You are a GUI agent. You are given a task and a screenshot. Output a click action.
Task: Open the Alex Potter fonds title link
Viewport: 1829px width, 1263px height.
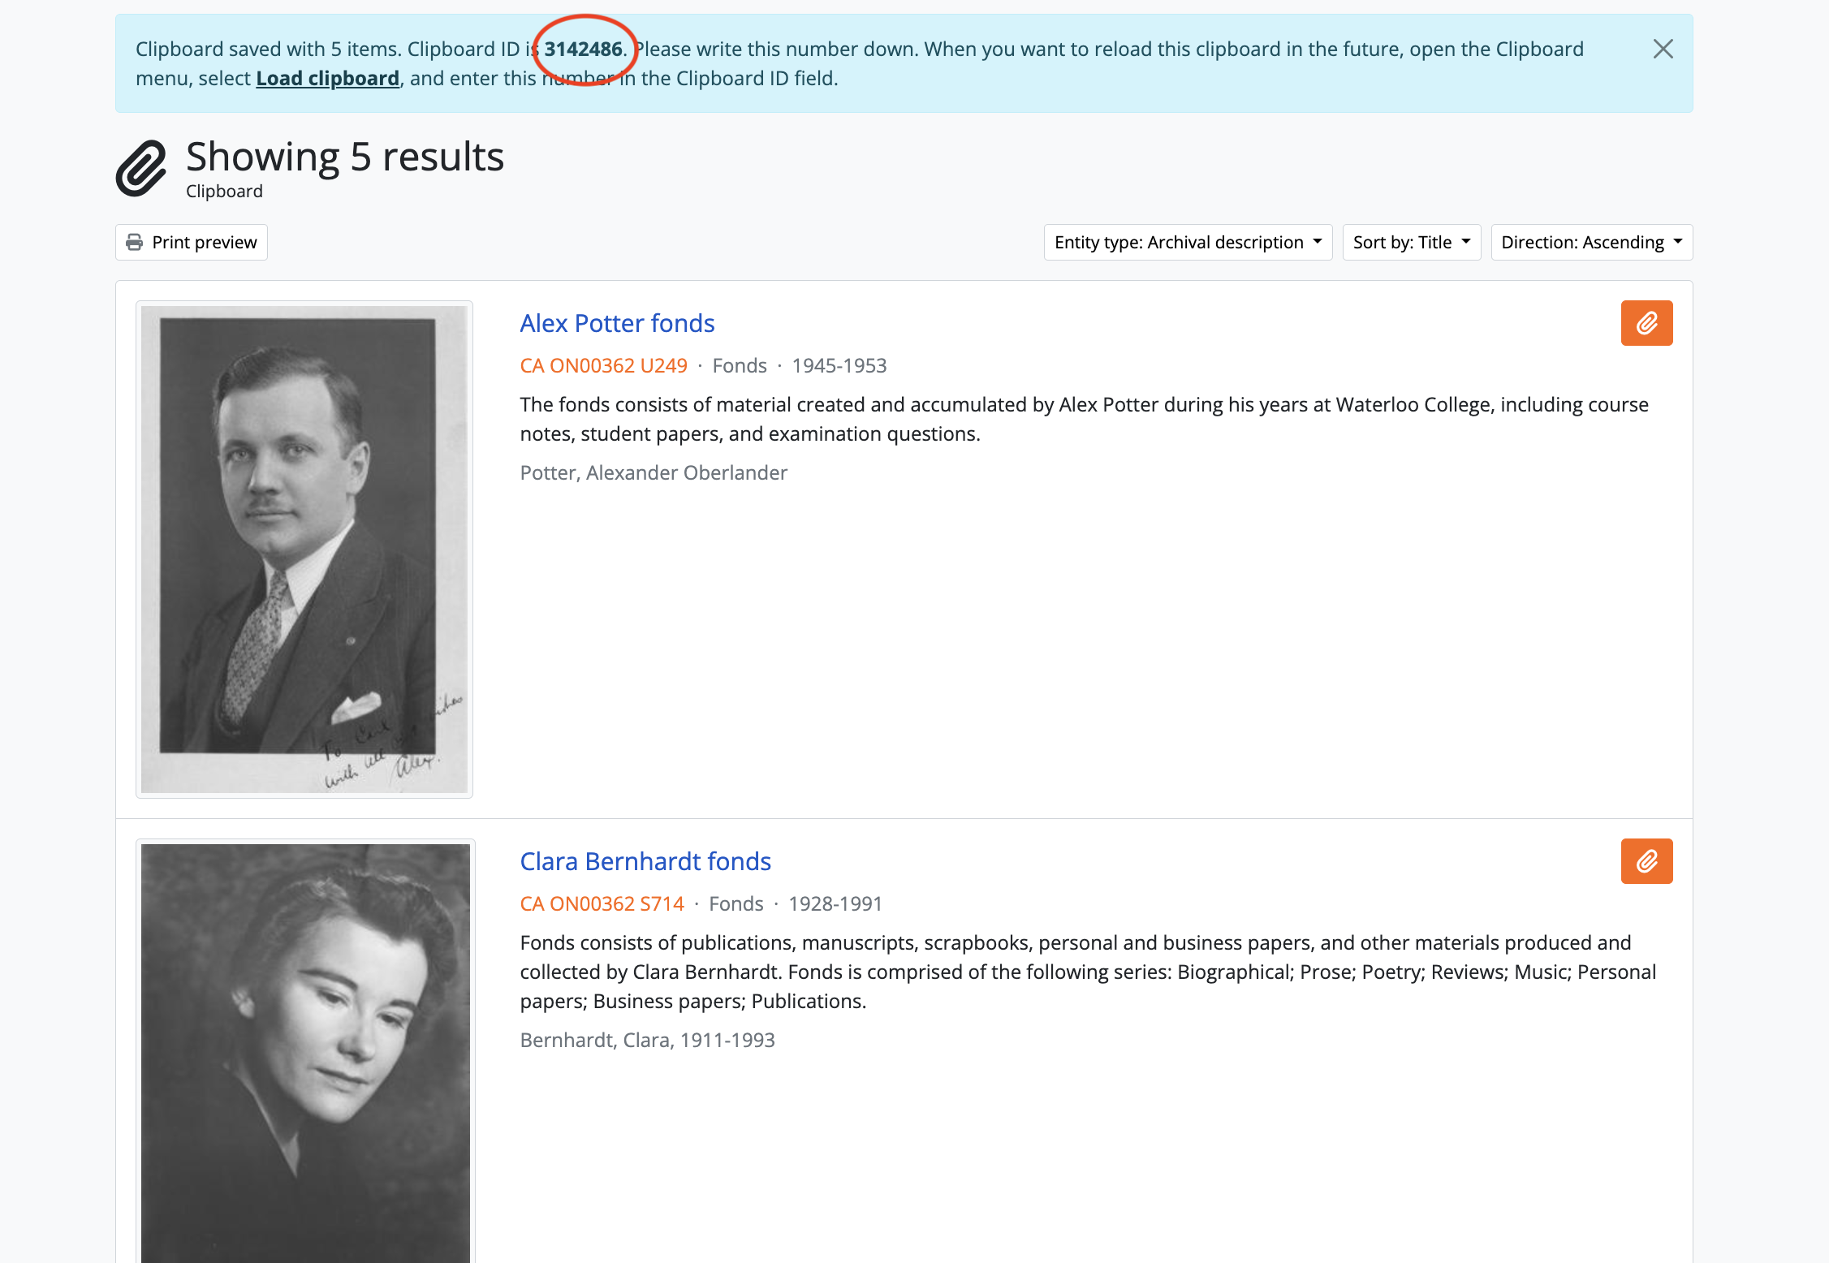click(617, 323)
